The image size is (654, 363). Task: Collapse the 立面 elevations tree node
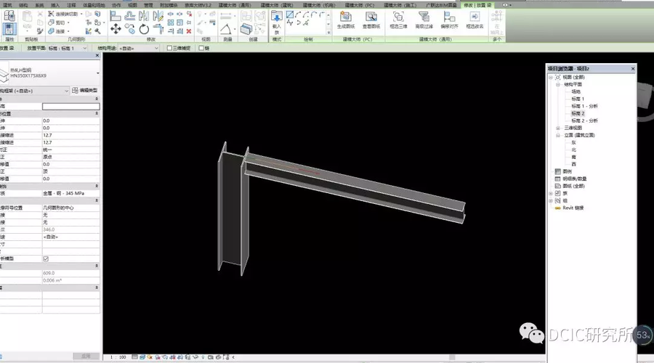click(x=558, y=135)
